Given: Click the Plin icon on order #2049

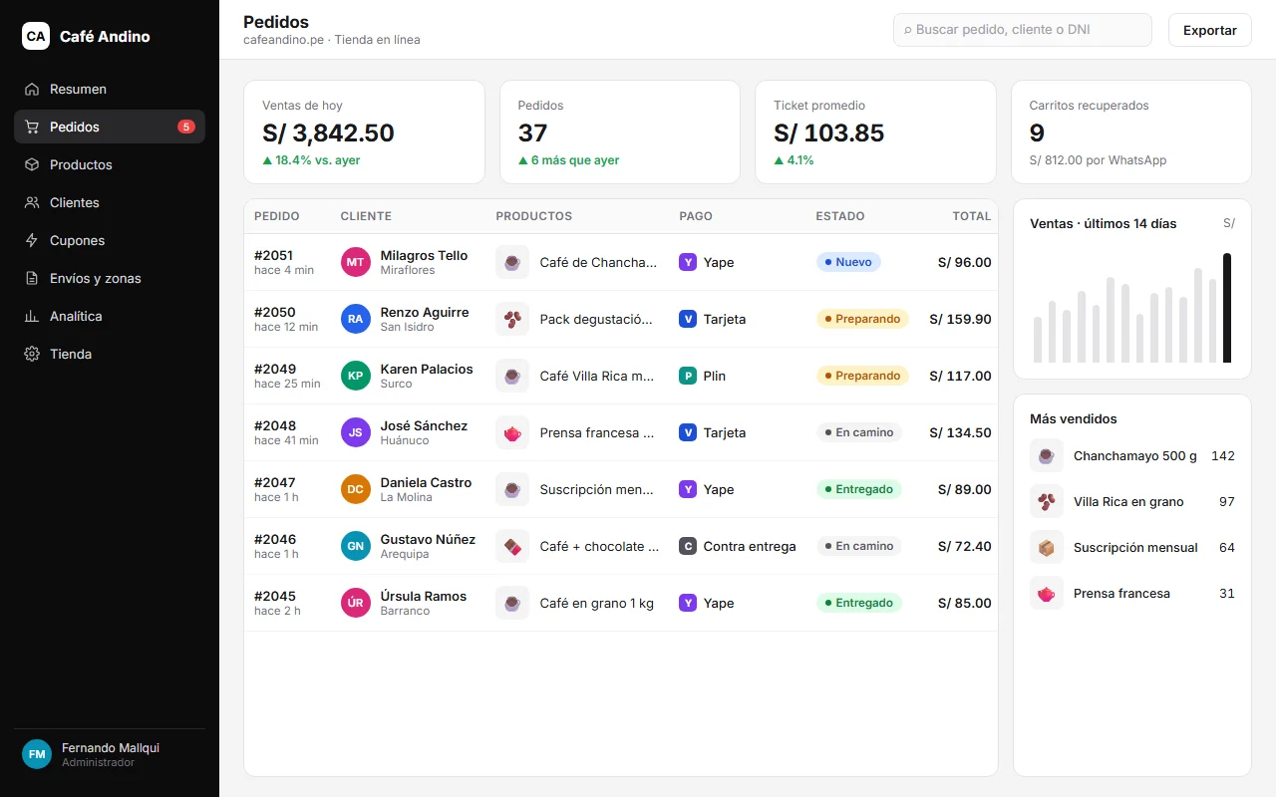Looking at the screenshot, I should pos(688,376).
